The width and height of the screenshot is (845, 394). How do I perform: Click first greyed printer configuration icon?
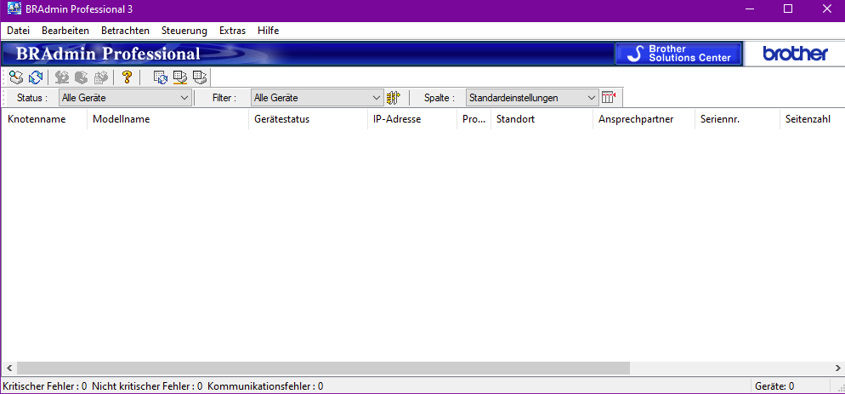click(62, 77)
